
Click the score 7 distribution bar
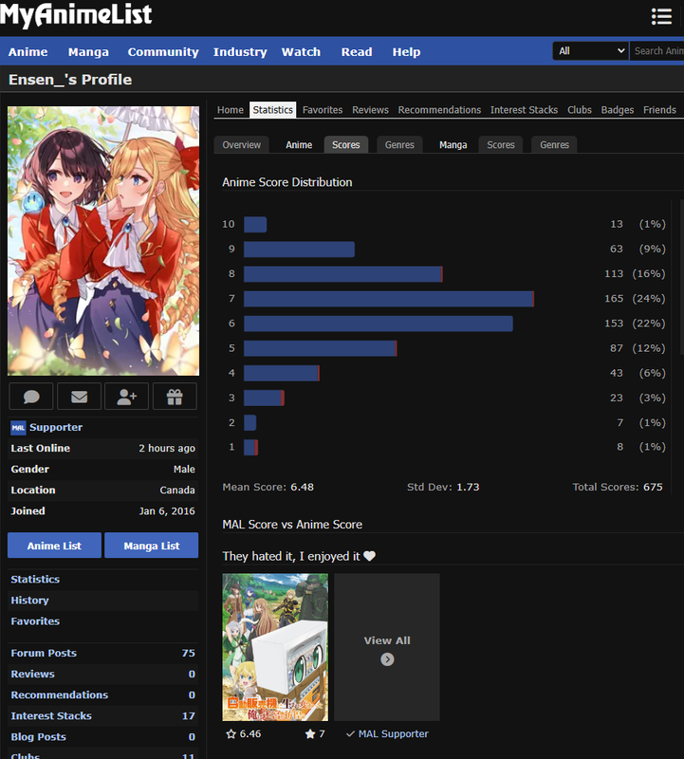pos(389,299)
